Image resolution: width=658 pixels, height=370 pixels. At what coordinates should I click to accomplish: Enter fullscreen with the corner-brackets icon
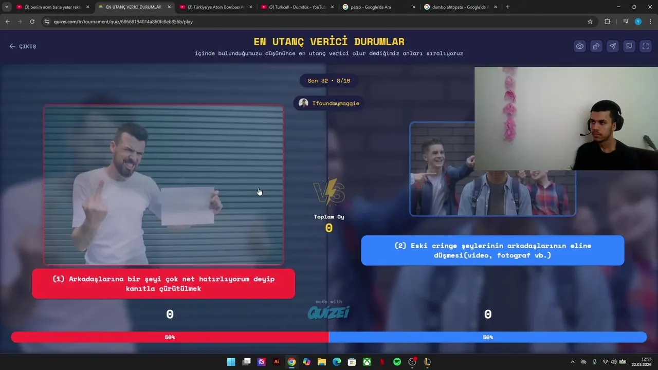point(646,46)
